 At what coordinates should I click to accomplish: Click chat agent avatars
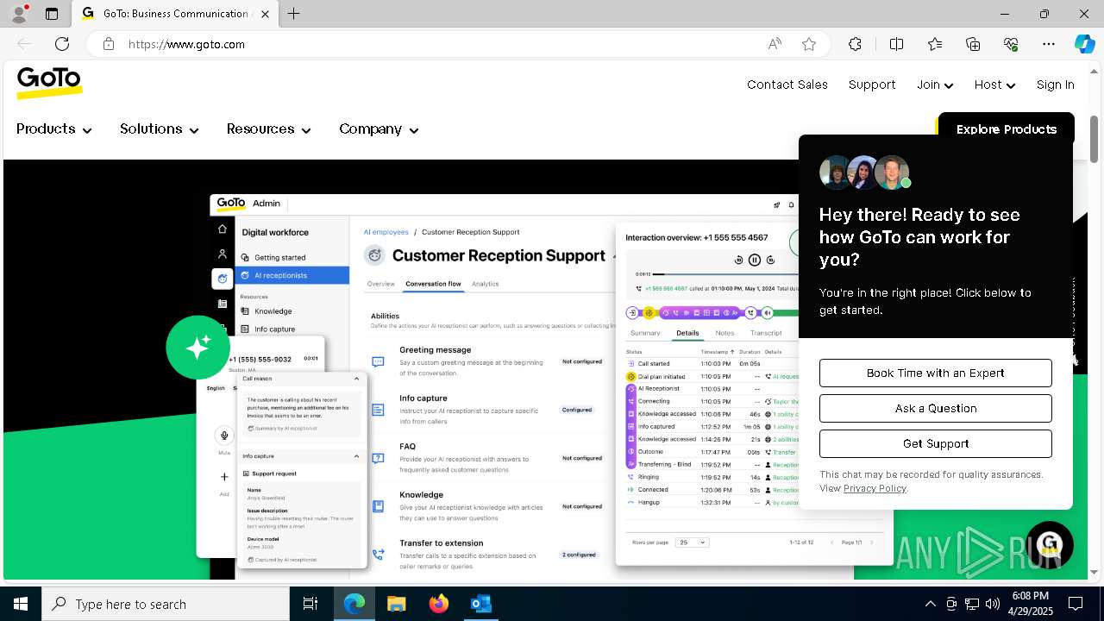[865, 172]
